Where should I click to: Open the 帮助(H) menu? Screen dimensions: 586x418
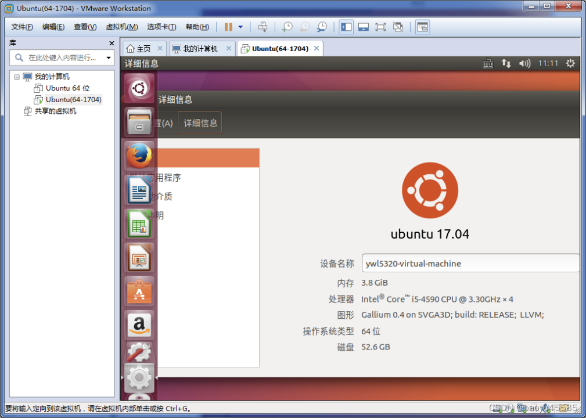[x=197, y=27]
